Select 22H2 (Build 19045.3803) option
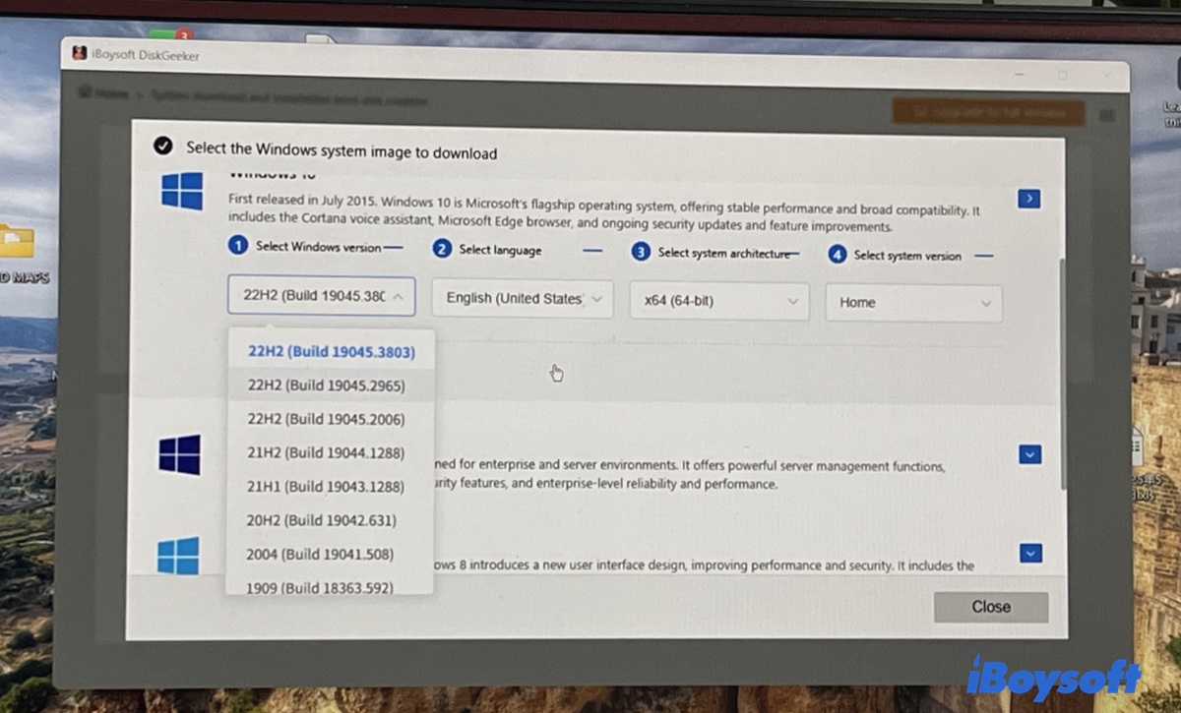The width and height of the screenshot is (1181, 713). pos(331,351)
